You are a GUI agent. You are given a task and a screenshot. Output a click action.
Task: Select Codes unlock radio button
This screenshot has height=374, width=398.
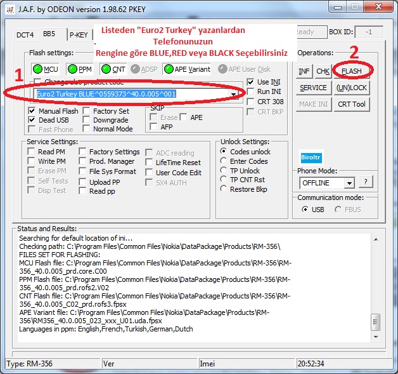[x=223, y=151]
